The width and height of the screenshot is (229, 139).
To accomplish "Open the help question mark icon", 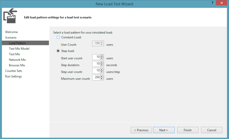I will click(x=212, y=3).
